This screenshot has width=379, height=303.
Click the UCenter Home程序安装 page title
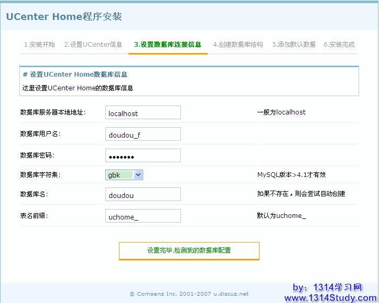64,17
